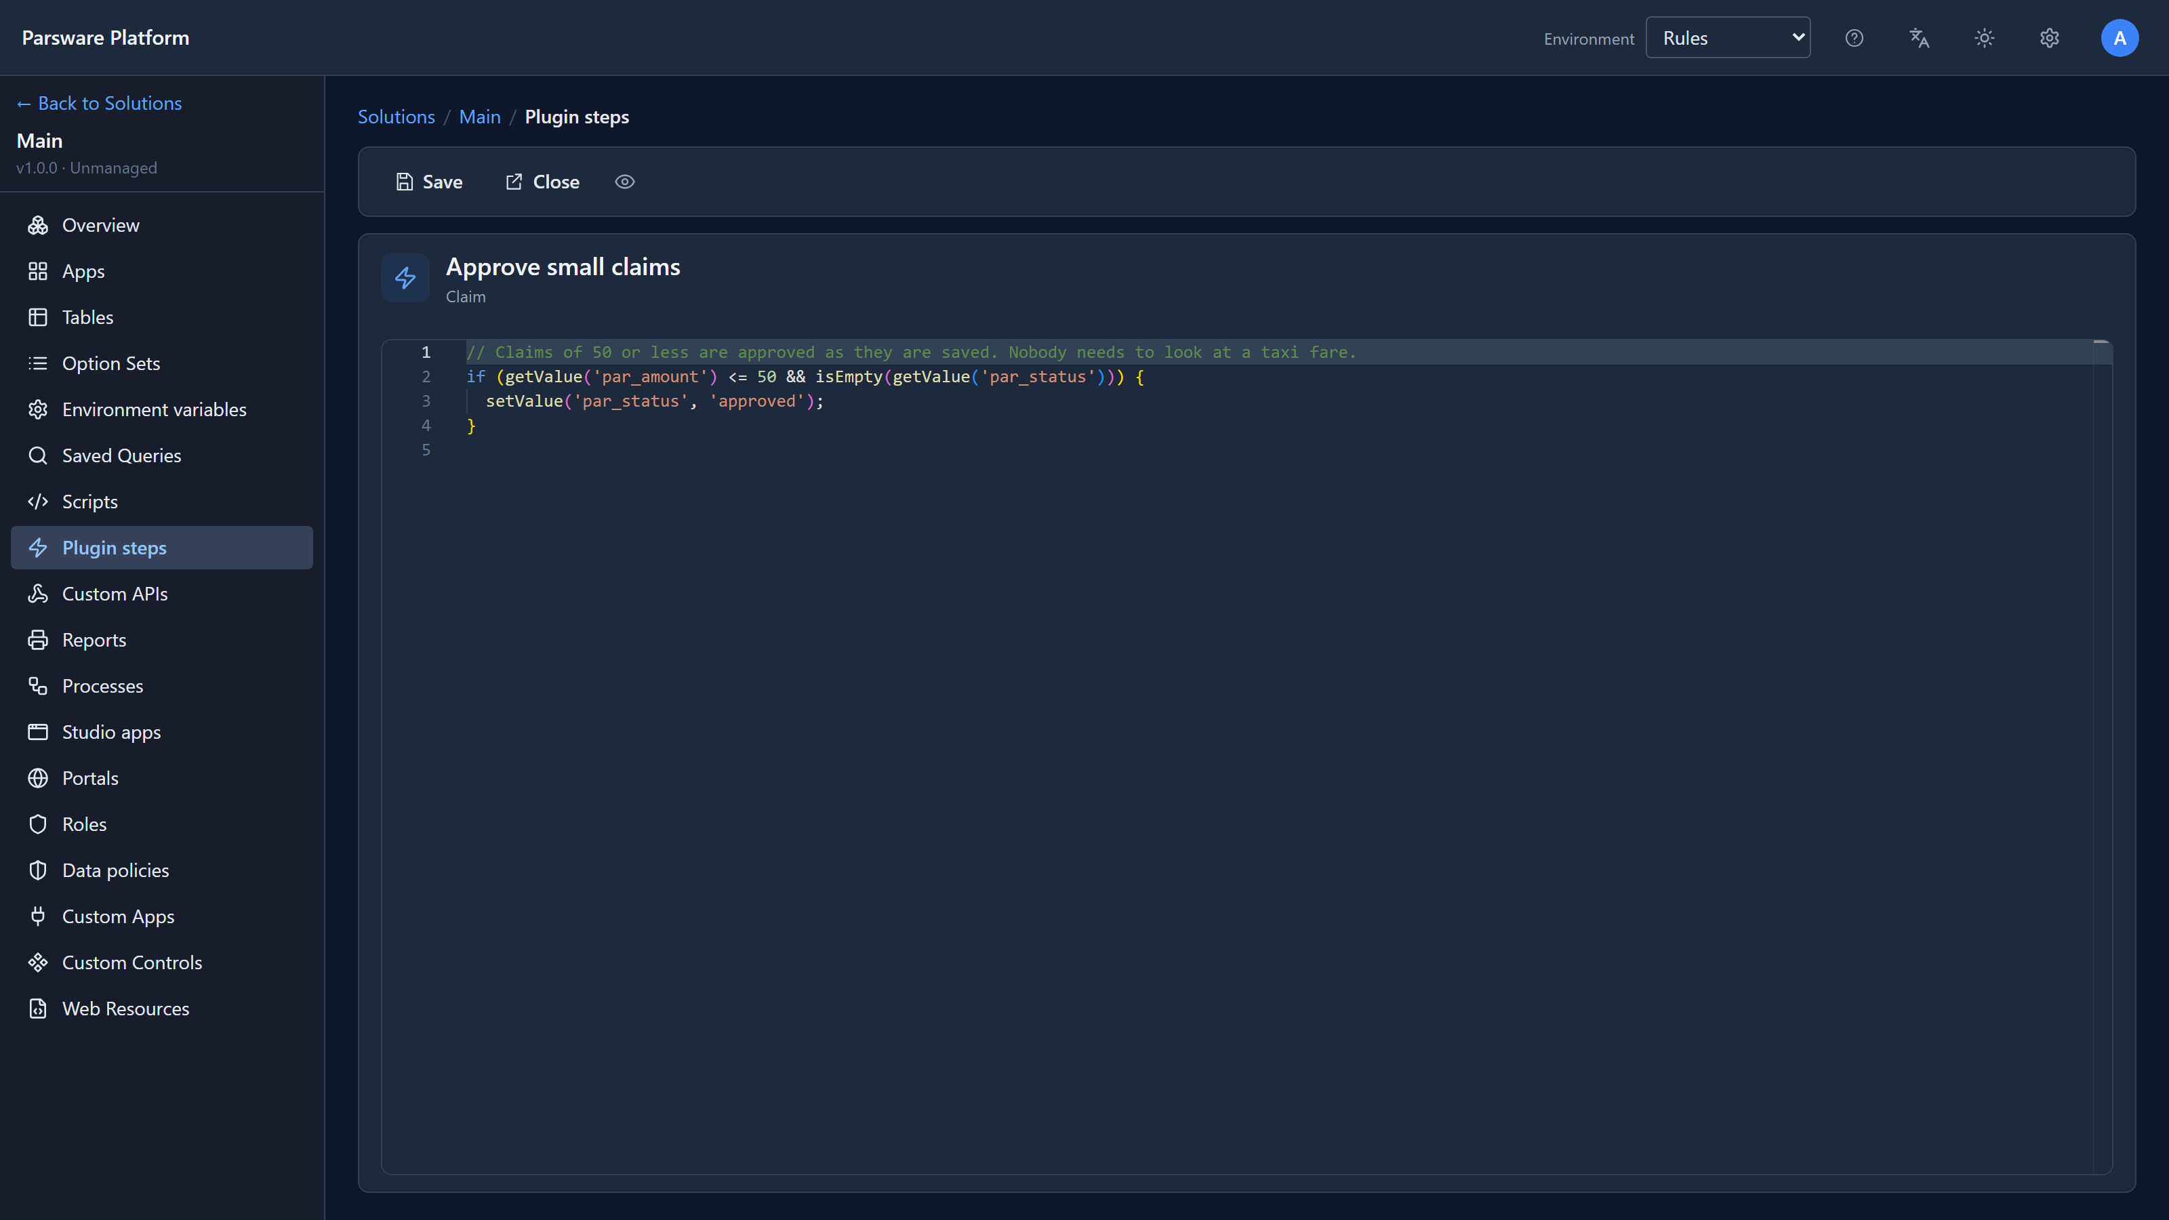The height and width of the screenshot is (1220, 2169).
Task: Click the setValue line in code editor
Action: 654,401
